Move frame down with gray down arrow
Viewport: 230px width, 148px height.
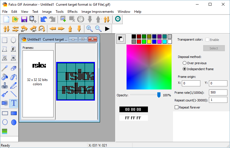90,19
